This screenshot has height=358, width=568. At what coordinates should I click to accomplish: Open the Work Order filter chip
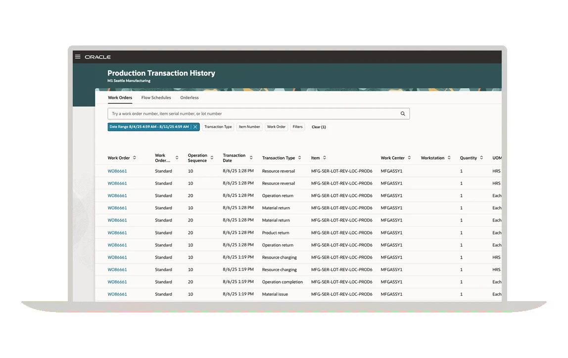[x=276, y=127]
